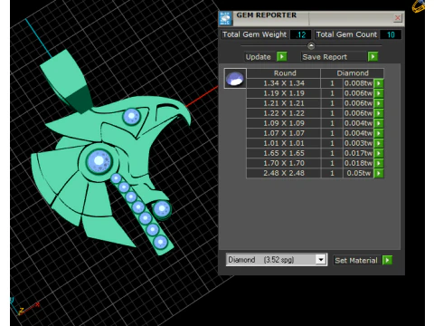
Task: Click green arrow in 1.34 X 1.34 row
Action: pos(379,83)
